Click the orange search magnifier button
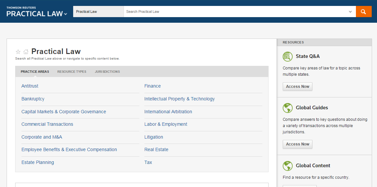 point(363,12)
